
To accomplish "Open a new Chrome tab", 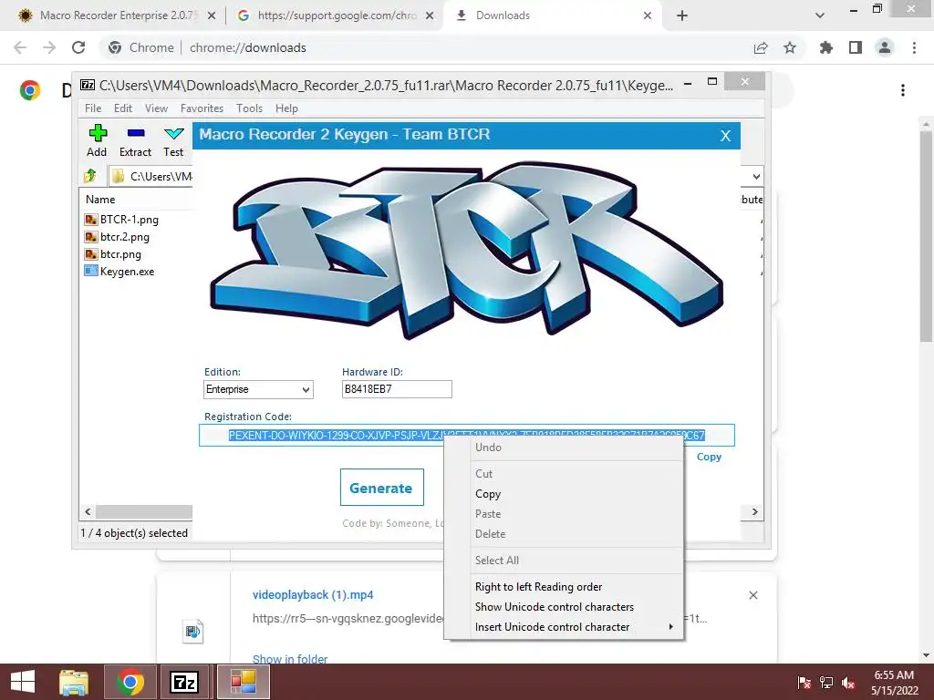I will (682, 15).
